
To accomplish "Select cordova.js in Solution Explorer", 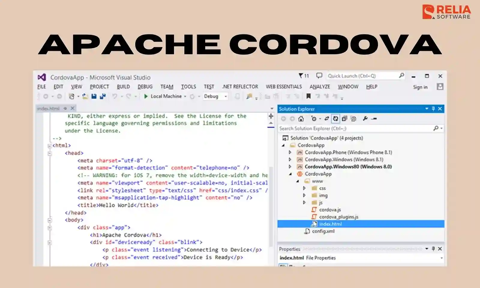I will click(330, 210).
